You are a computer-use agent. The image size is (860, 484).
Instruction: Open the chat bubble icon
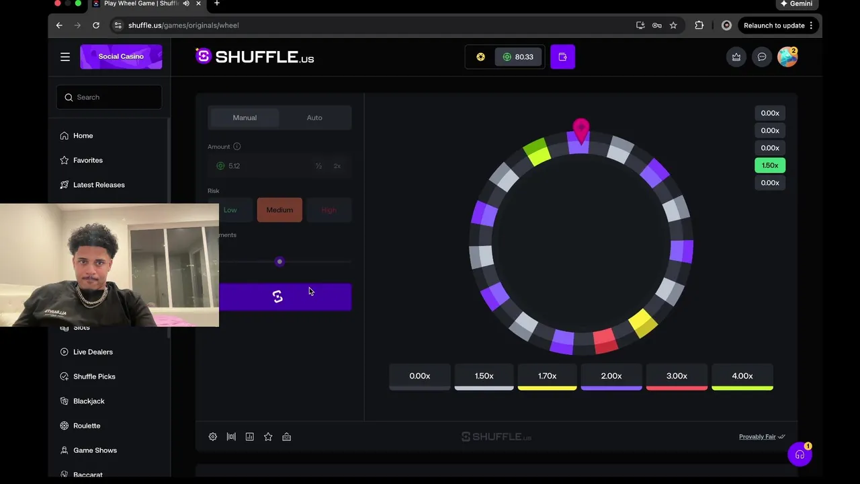pos(762,57)
